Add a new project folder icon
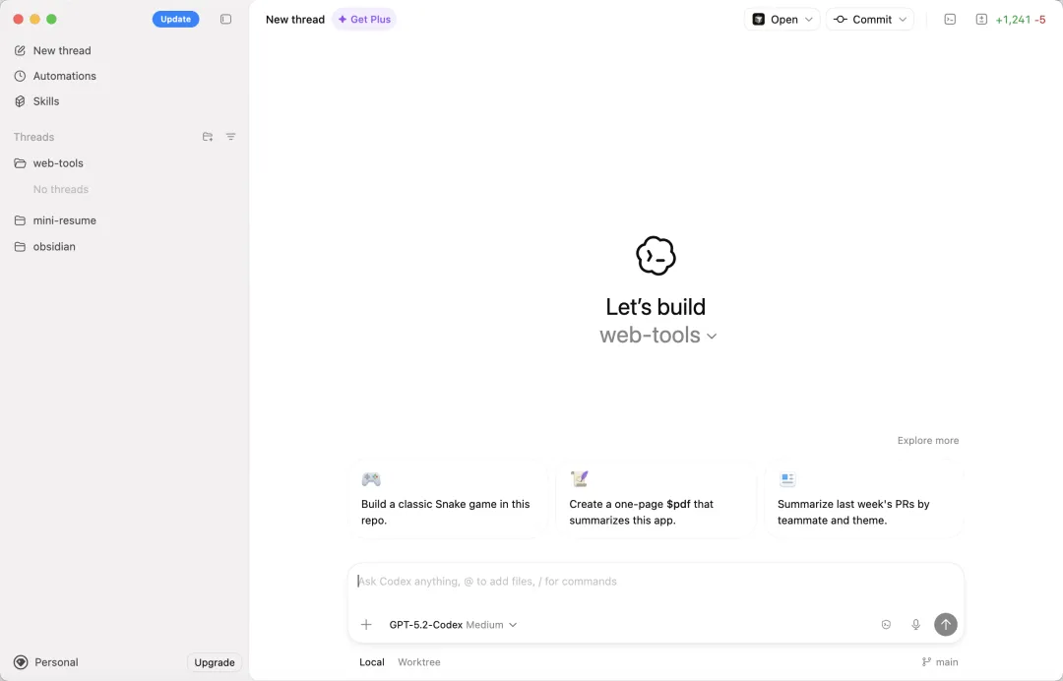The width and height of the screenshot is (1063, 681). coord(208,137)
